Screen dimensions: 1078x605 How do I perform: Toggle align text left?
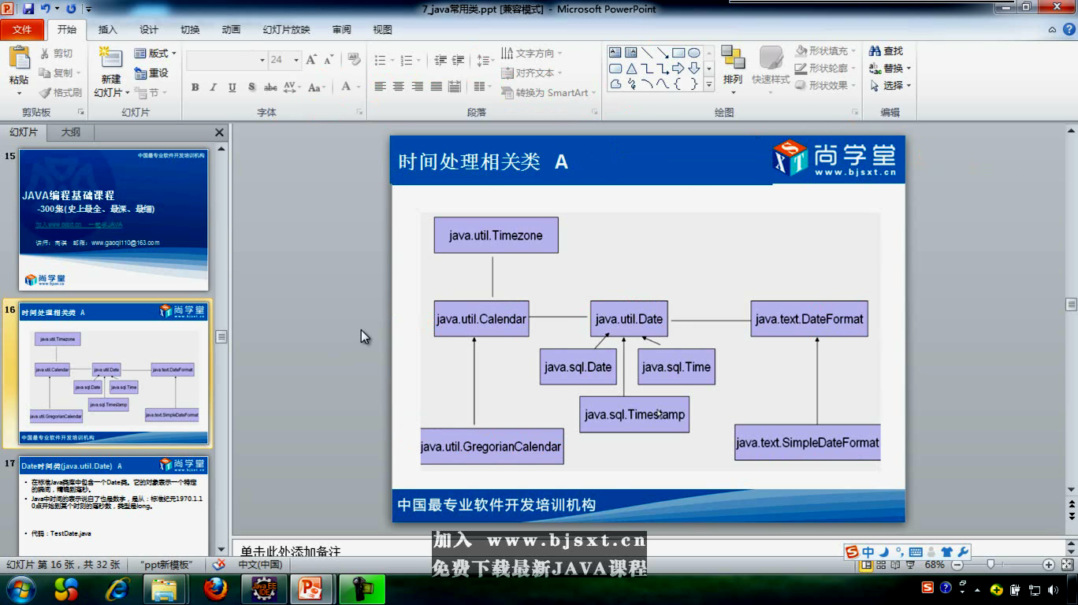point(380,87)
